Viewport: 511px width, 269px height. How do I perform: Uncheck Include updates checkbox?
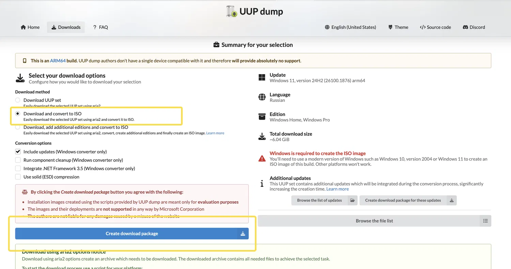[x=18, y=152]
